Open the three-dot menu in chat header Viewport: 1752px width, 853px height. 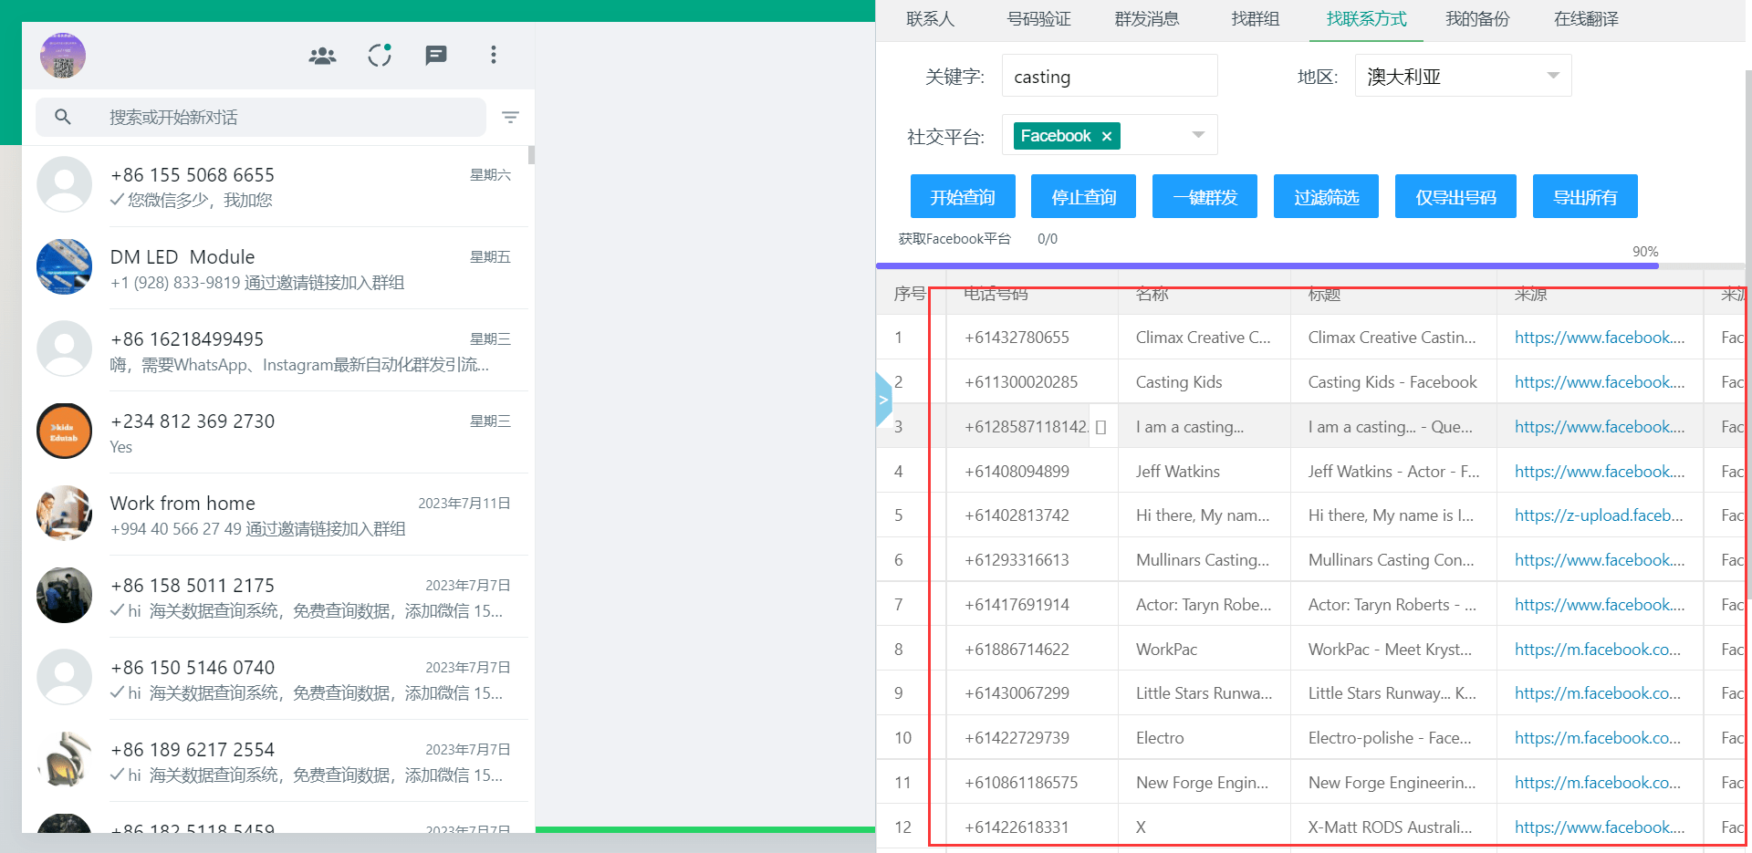[x=494, y=56]
